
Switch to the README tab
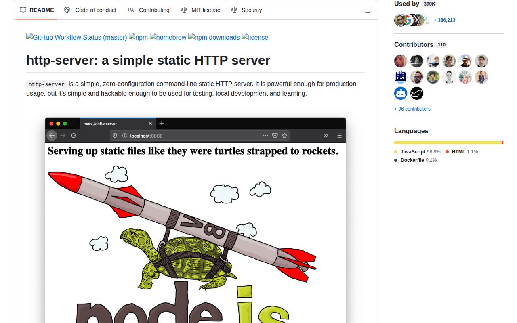[37, 10]
